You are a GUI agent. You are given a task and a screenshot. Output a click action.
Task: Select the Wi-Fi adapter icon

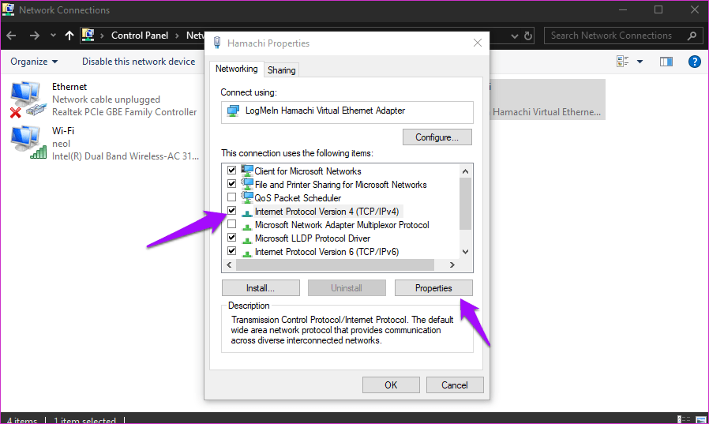point(28,142)
